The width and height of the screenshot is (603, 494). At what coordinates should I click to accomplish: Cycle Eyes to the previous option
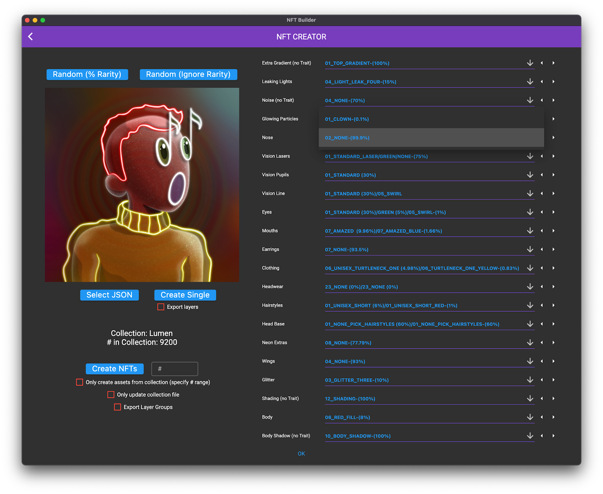click(542, 212)
